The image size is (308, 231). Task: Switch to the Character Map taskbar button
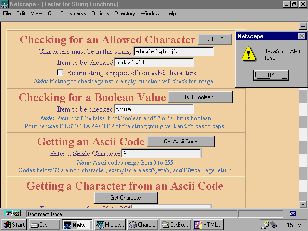(x=141, y=224)
